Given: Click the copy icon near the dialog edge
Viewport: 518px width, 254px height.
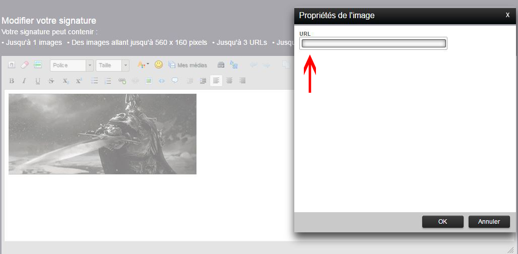Looking at the screenshot, I should pyautogui.click(x=286, y=65).
